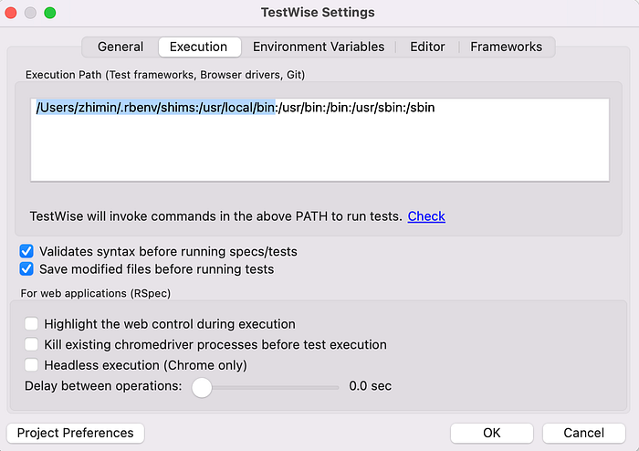
Task: Confirm settings with the OK button
Action: click(x=492, y=433)
